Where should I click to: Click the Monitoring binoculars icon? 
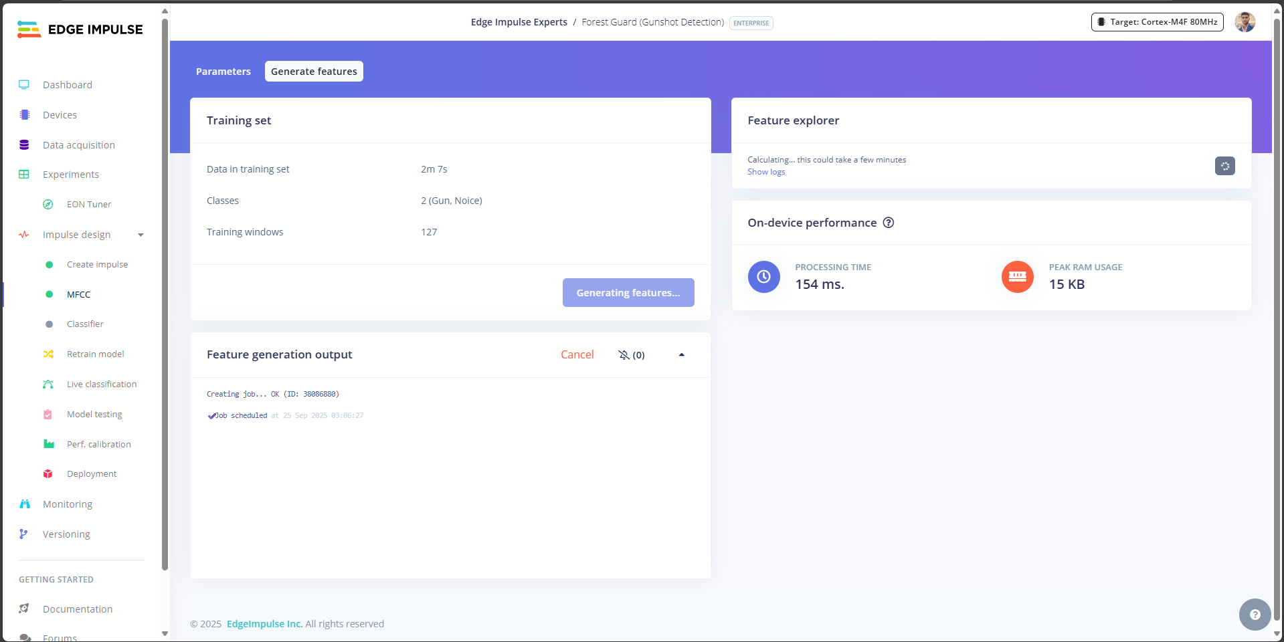point(25,504)
